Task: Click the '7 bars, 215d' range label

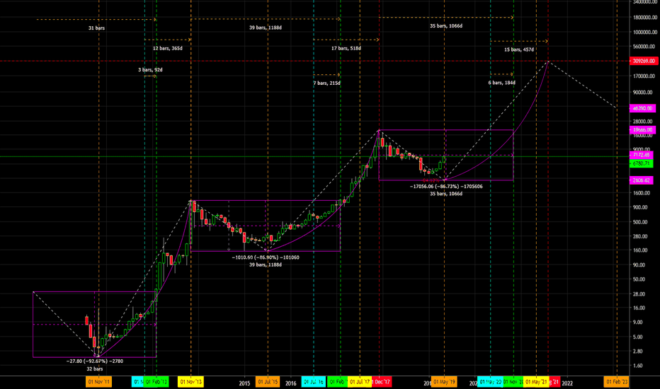Action: click(x=326, y=83)
